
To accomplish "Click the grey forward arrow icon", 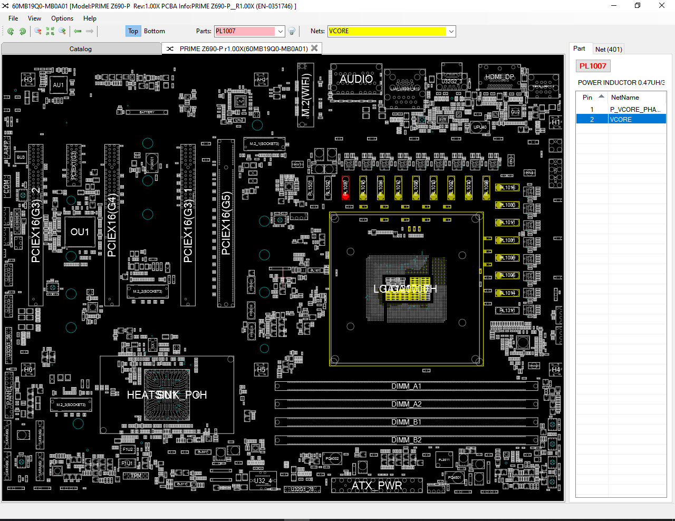I will (90, 31).
